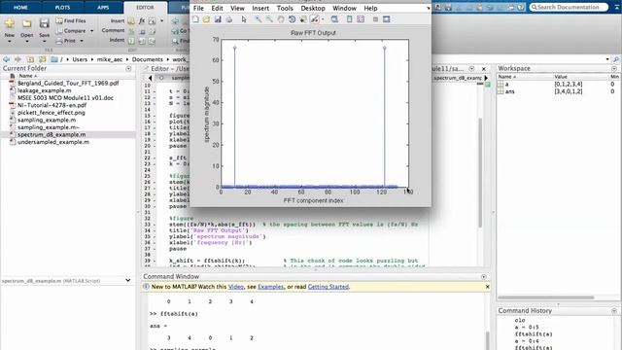Open the figure window Desktop menu
Screen dimensions: 622x350
click(x=313, y=8)
